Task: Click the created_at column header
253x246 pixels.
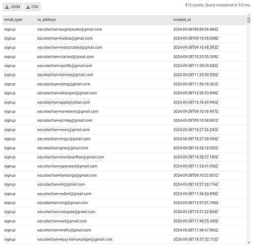Action: [x=182, y=20]
